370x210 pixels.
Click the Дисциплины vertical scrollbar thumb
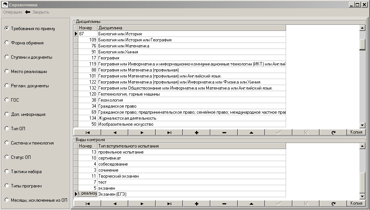click(362, 44)
